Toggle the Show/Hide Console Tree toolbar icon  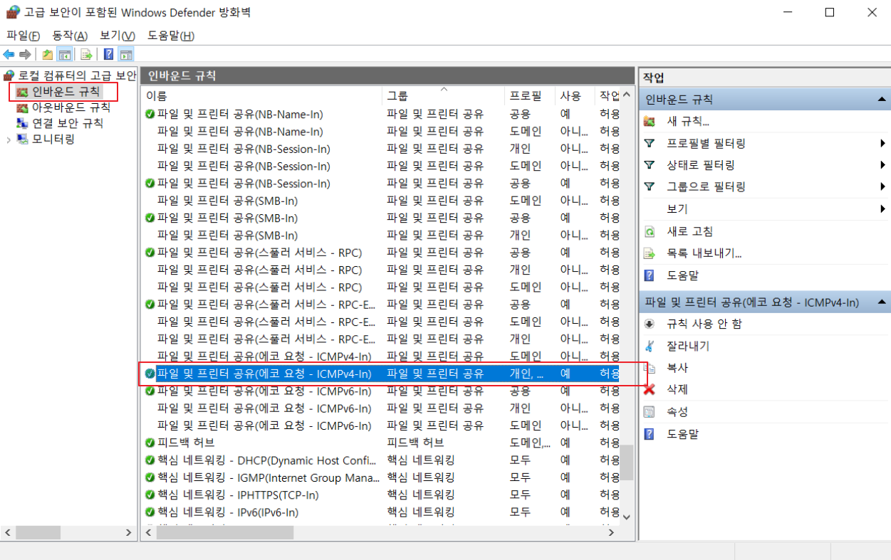pyautogui.click(x=64, y=55)
